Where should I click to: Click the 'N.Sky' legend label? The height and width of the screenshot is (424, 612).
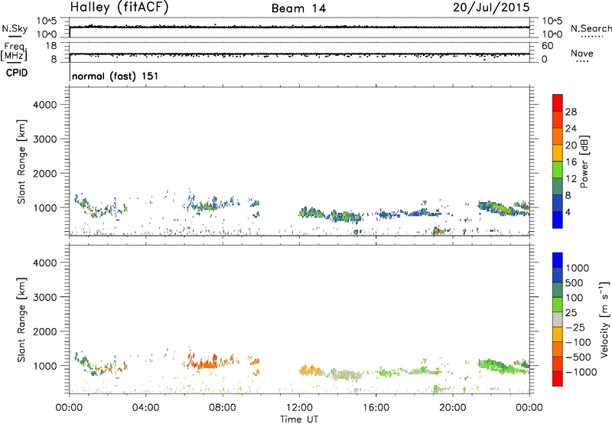15,28
